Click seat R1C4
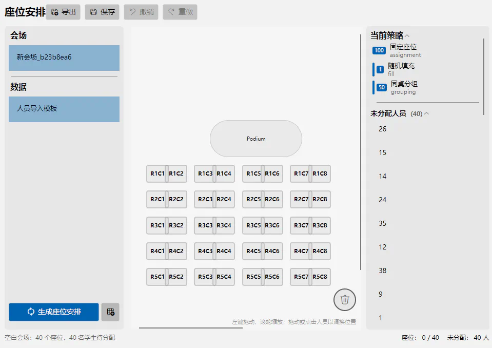This screenshot has height=348, width=492. 224,173
